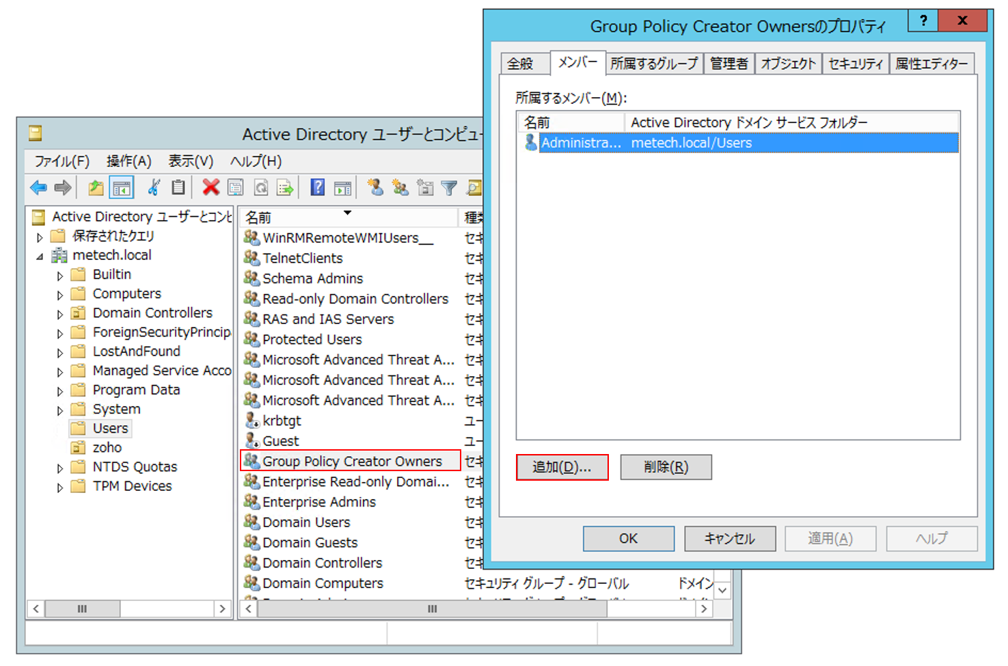This screenshot has width=1008, height=666.
Task: Expand the LostAndFound container
Action: pos(60,353)
